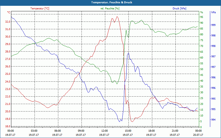This screenshot has width=221, height=138.
Task: Select the green '90' humidity axis value
Action: 202,23
